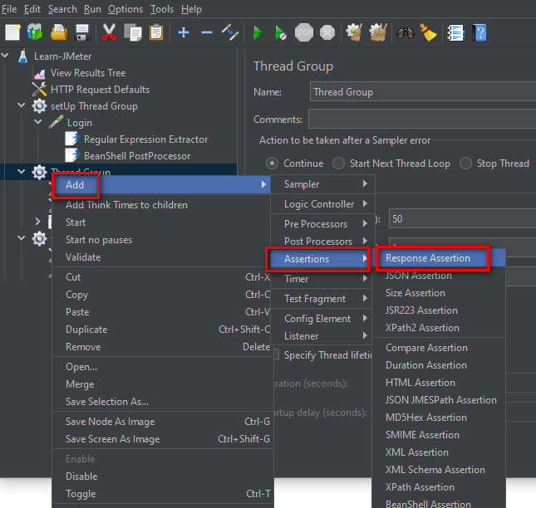Screen dimensions: 536x508
Task: Click the Expand All plus icon
Action: pos(184,32)
